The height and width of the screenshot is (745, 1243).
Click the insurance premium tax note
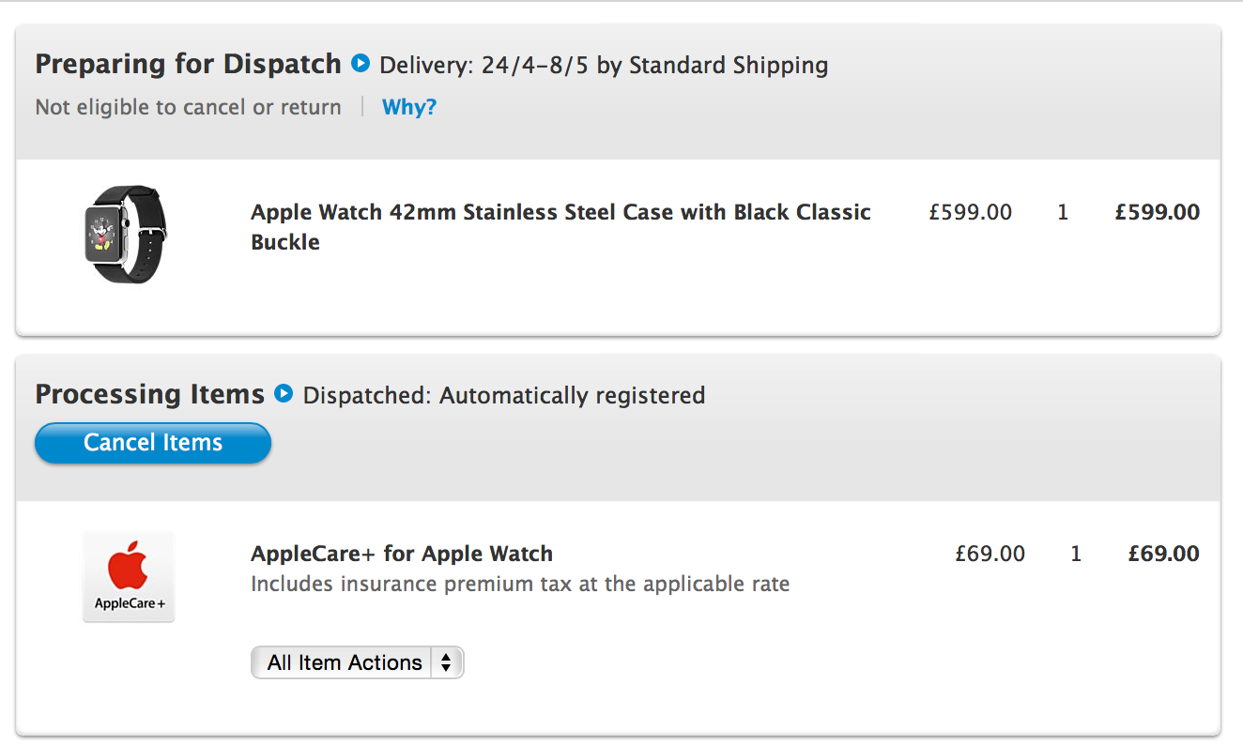click(x=520, y=585)
